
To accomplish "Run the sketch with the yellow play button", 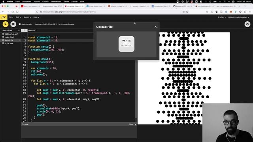I will (x=5, y=24).
